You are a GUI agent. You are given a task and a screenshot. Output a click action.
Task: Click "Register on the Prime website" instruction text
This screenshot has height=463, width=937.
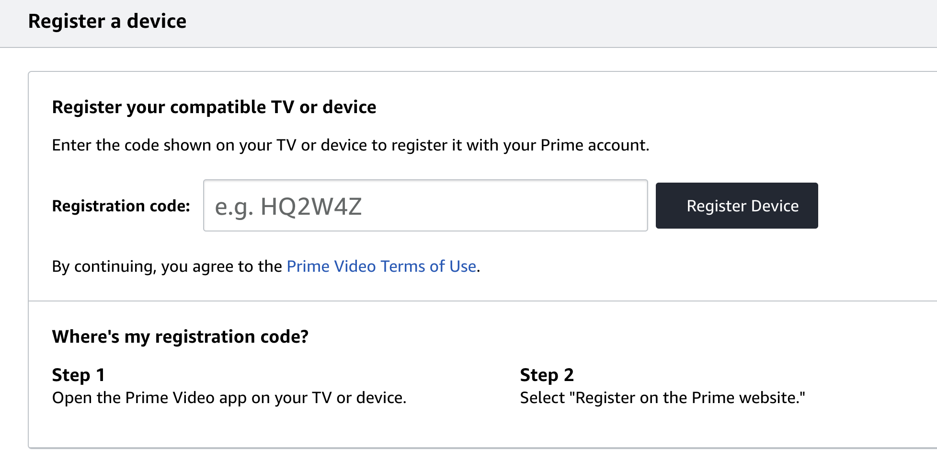690,398
